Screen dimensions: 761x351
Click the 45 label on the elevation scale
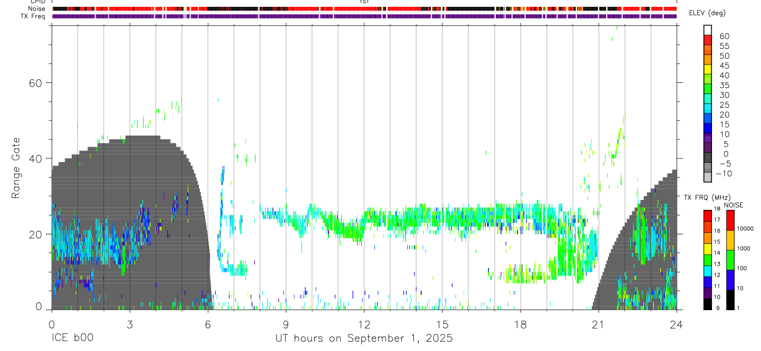[724, 66]
